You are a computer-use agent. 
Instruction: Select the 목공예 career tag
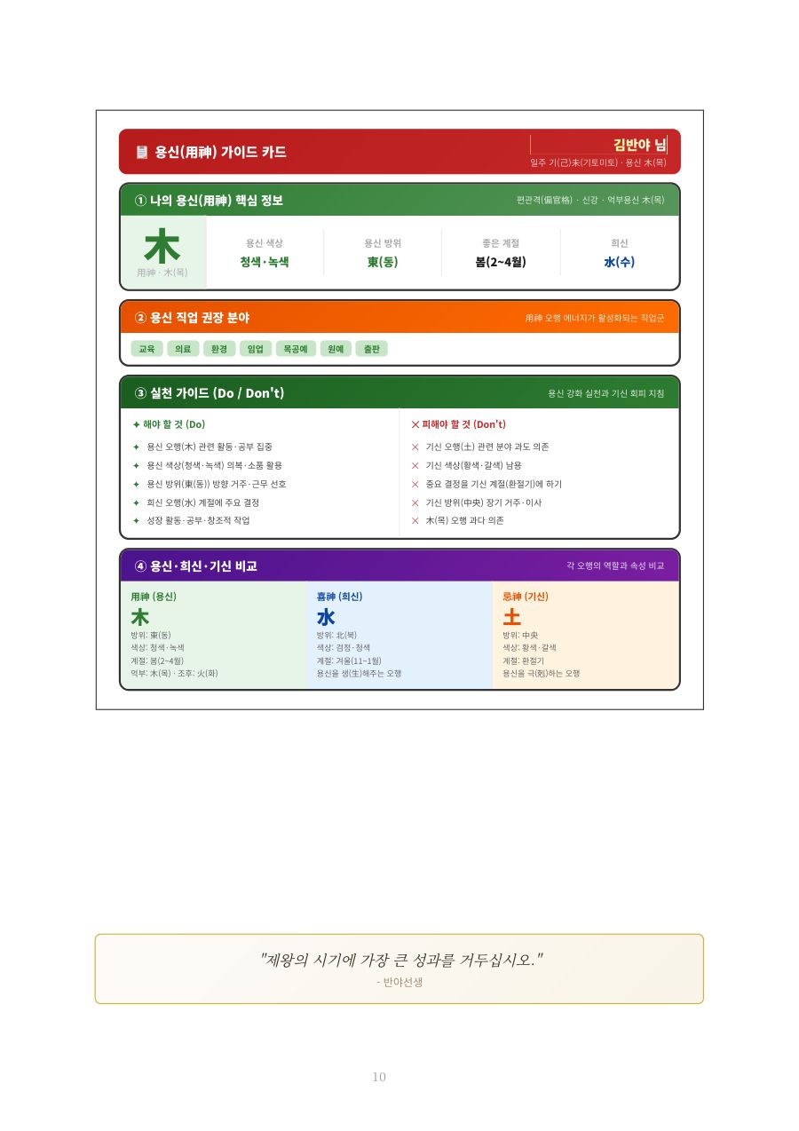[x=296, y=349]
